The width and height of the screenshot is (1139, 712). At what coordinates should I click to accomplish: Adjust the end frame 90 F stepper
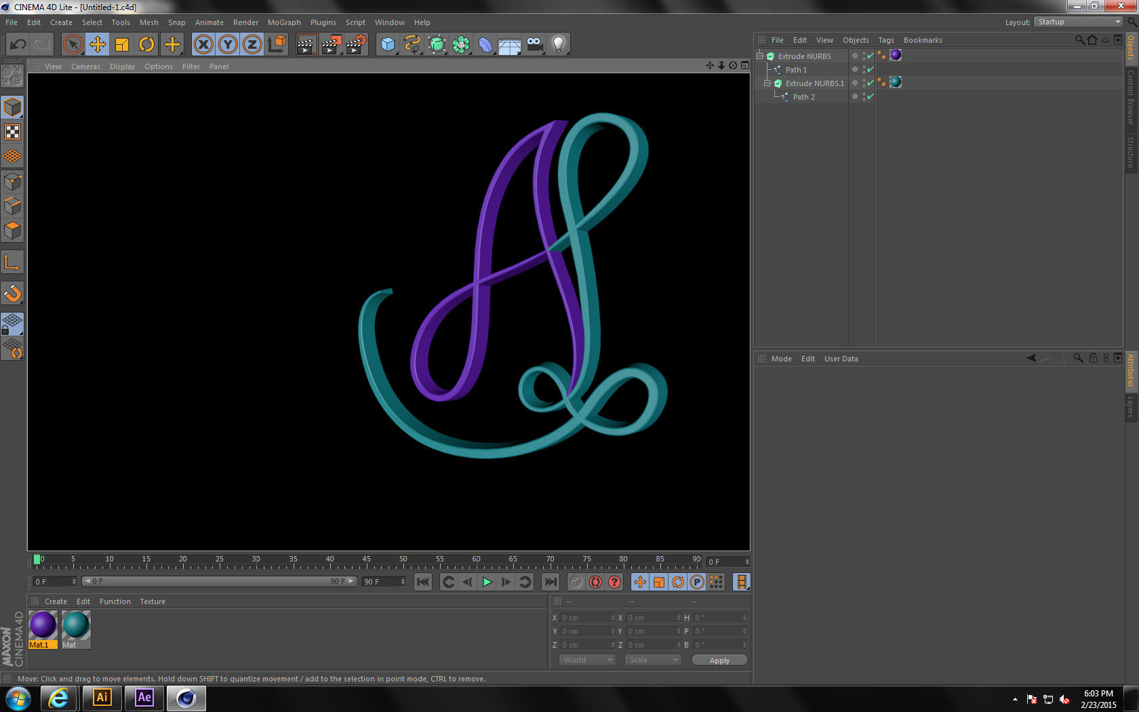pyautogui.click(x=403, y=582)
